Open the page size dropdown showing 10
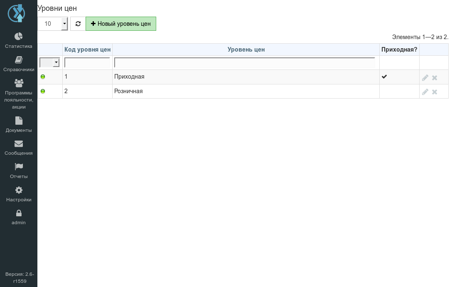Image resolution: width=457 pixels, height=287 pixels. click(x=53, y=24)
